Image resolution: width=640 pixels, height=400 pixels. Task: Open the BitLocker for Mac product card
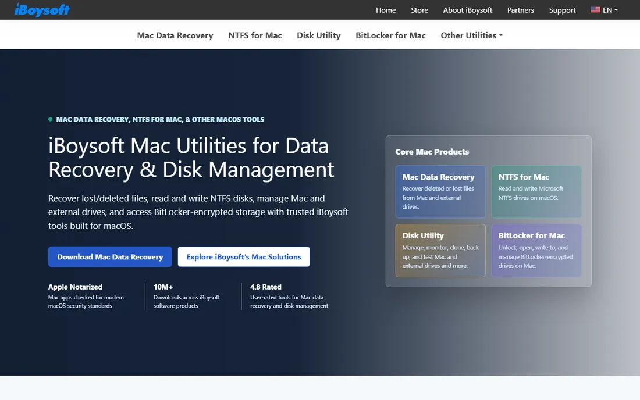click(x=536, y=251)
